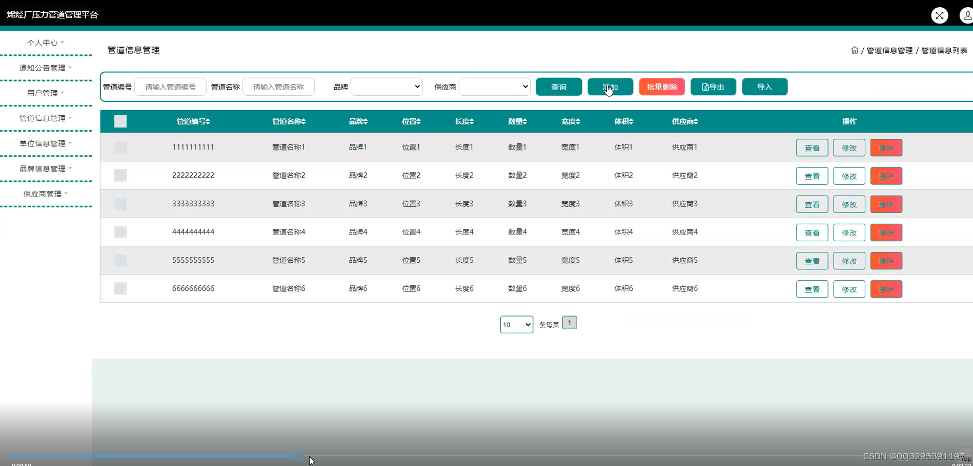Viewport: 973px width, 466px height.
Task: Click cell 5555555555 in table
Action: pos(193,260)
